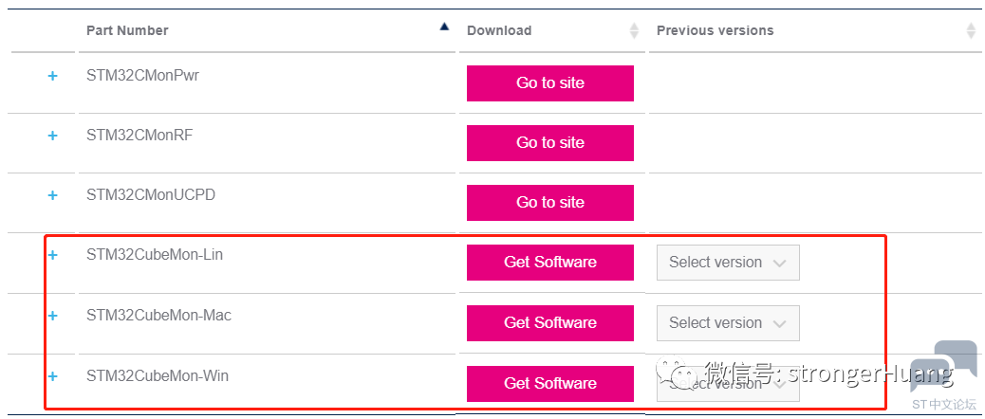Select the STM32CMonPwr part number text
The image size is (985, 419).
[142, 75]
